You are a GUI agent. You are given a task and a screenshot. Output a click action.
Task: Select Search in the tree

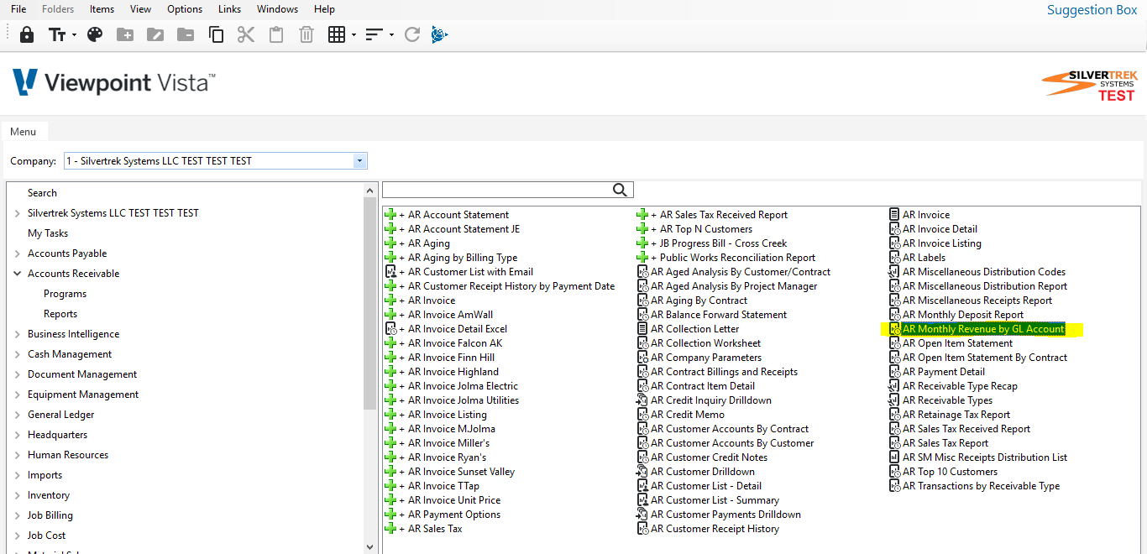[x=42, y=193]
